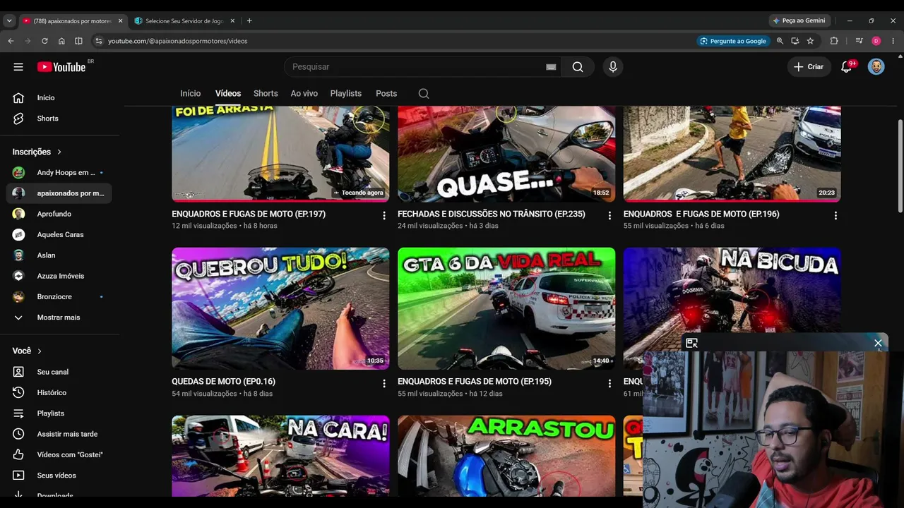Click the Criar button
904x508 pixels.
809,67
